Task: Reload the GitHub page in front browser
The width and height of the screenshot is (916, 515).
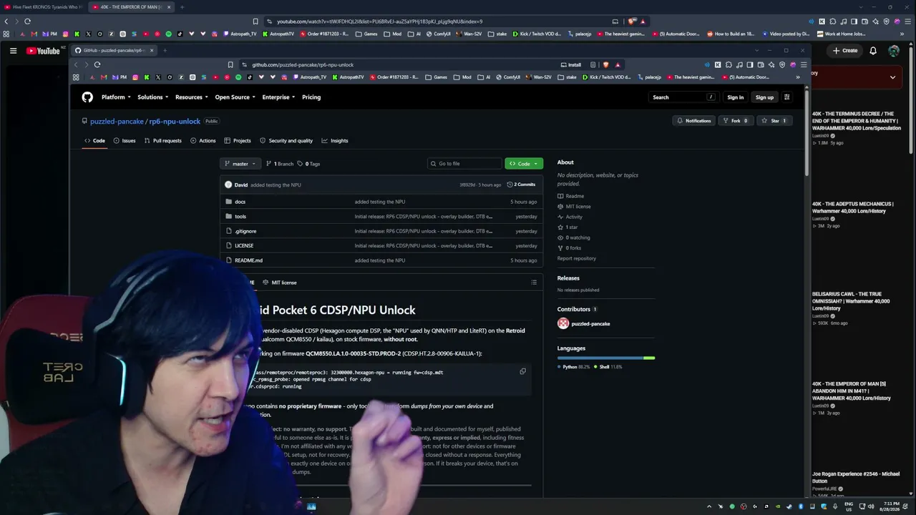Action: click(x=97, y=64)
